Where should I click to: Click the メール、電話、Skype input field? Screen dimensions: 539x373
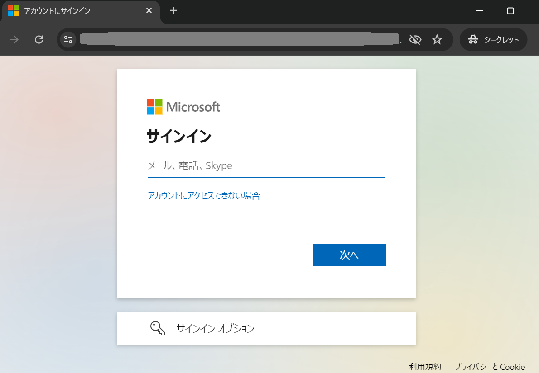266,166
